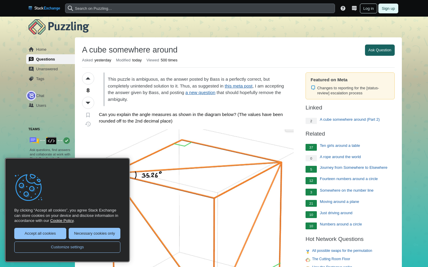This screenshot has height=267, width=428.
Task: Show the post activity history icon
Action: click(x=88, y=124)
